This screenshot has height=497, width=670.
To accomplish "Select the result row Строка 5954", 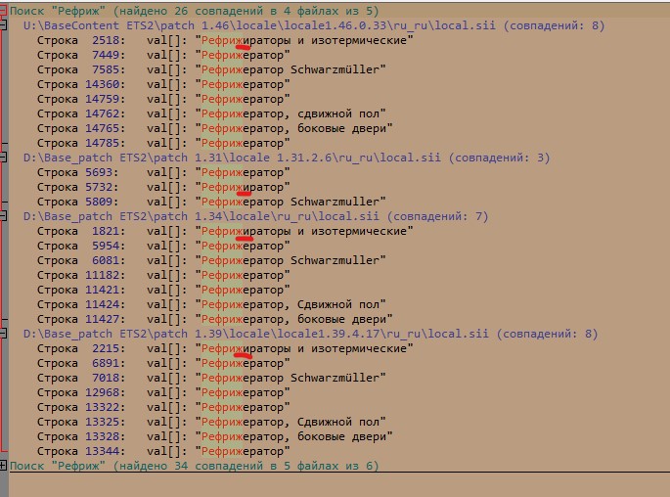I will [163, 246].
